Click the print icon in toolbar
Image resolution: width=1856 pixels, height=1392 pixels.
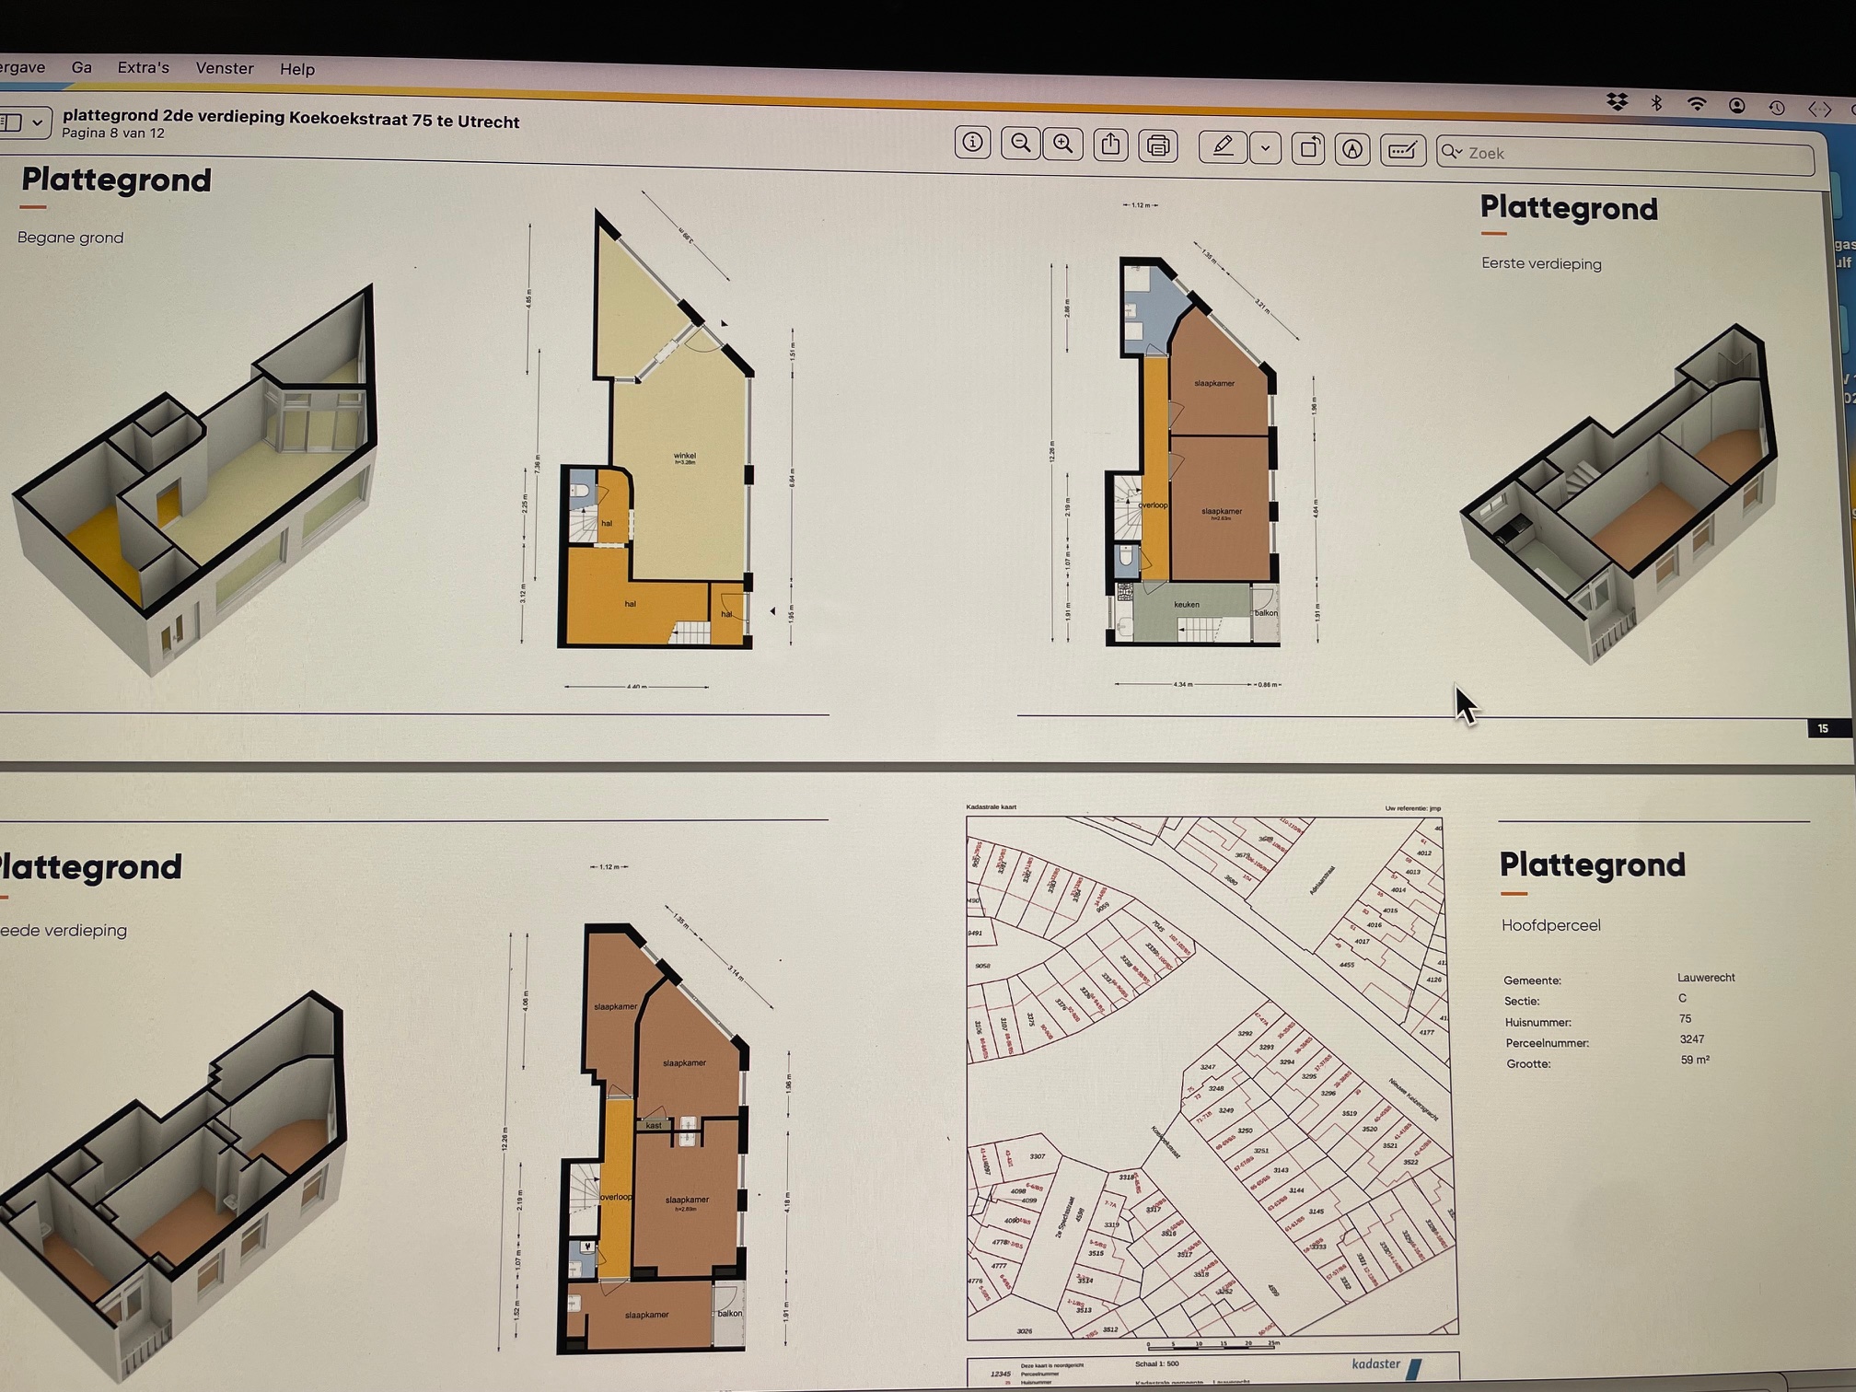click(x=1158, y=145)
